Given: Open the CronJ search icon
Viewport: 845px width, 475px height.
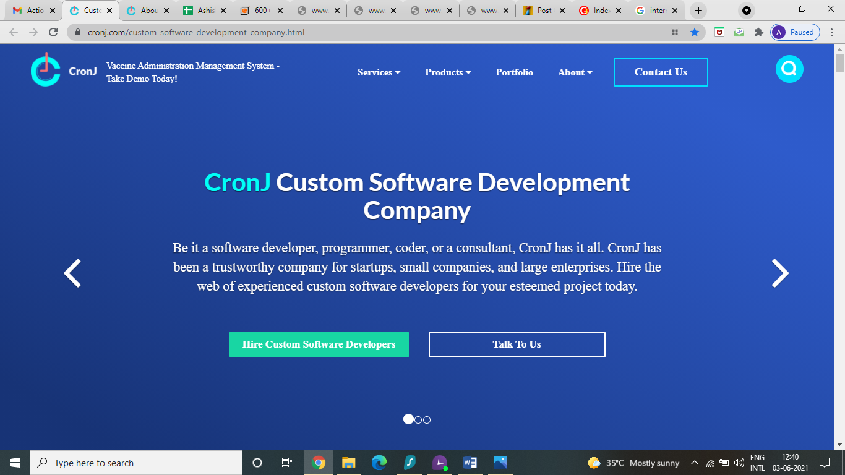Looking at the screenshot, I should [789, 69].
